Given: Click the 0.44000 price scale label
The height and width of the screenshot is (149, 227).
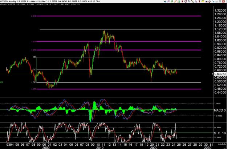Looking at the screenshot, I should tap(220, 92).
